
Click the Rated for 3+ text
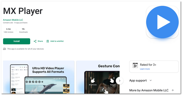pos(148,65)
